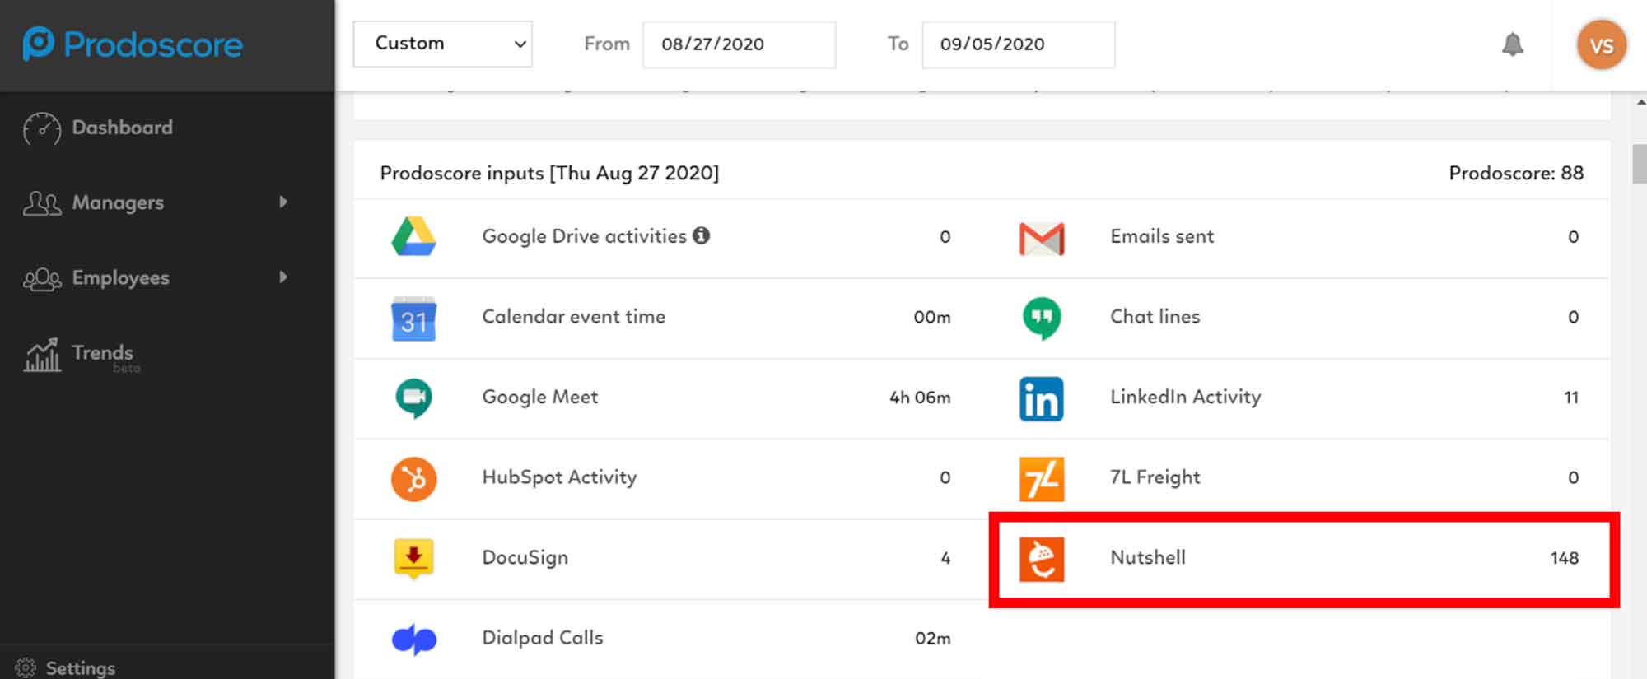Click '7L Freight' label

1155,477
